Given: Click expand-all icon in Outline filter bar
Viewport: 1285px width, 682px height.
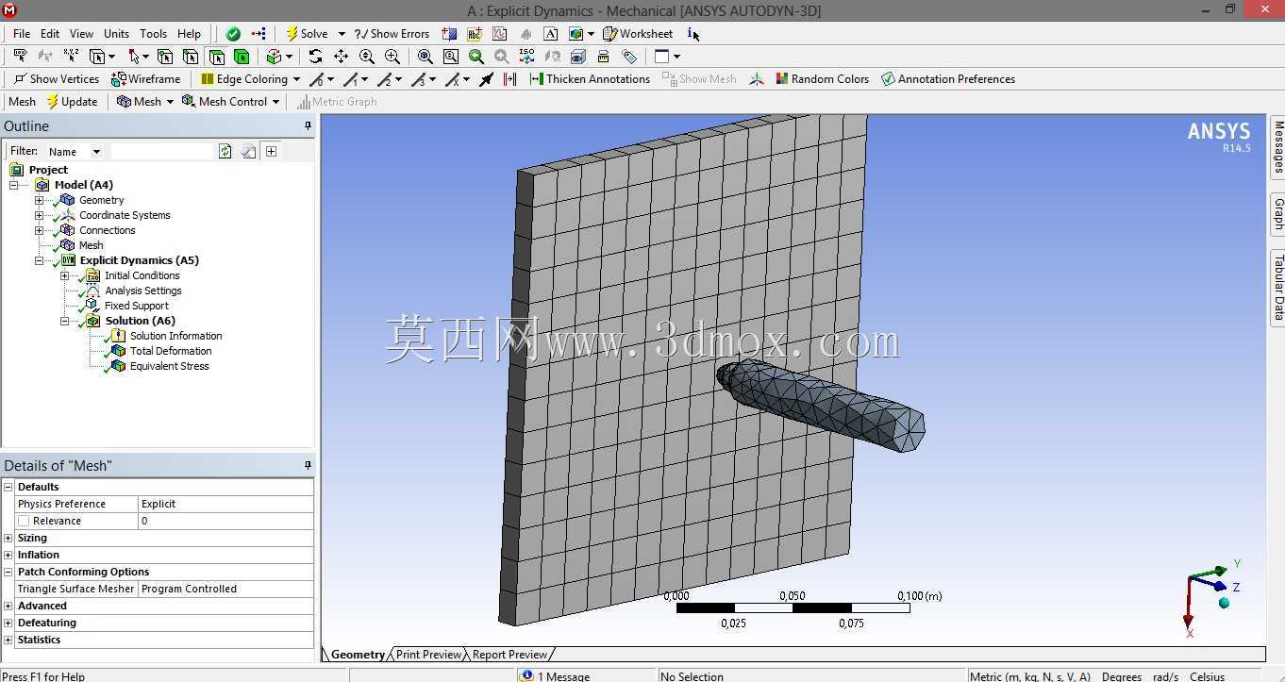Looking at the screenshot, I should (x=271, y=151).
